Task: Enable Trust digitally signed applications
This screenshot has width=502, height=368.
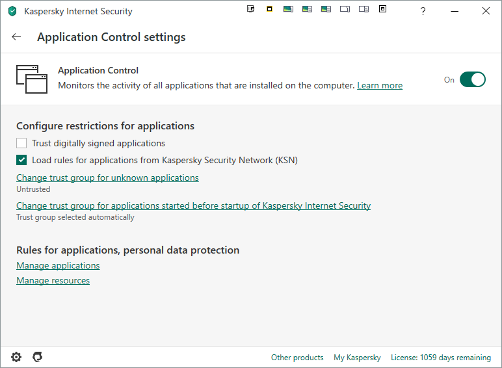Action: (21, 143)
